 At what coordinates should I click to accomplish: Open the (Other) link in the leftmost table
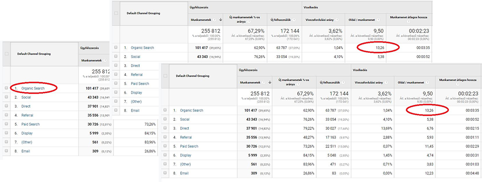pyautogui.click(x=27, y=142)
